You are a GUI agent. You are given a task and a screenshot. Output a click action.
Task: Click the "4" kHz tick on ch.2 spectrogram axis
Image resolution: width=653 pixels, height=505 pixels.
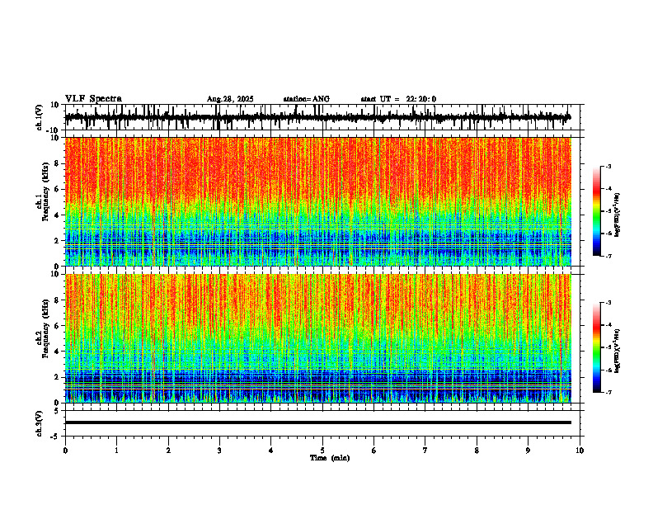tap(58, 352)
